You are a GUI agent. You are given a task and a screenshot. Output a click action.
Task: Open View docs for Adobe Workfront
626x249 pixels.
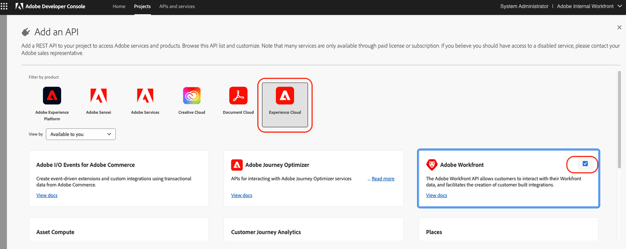(x=436, y=195)
